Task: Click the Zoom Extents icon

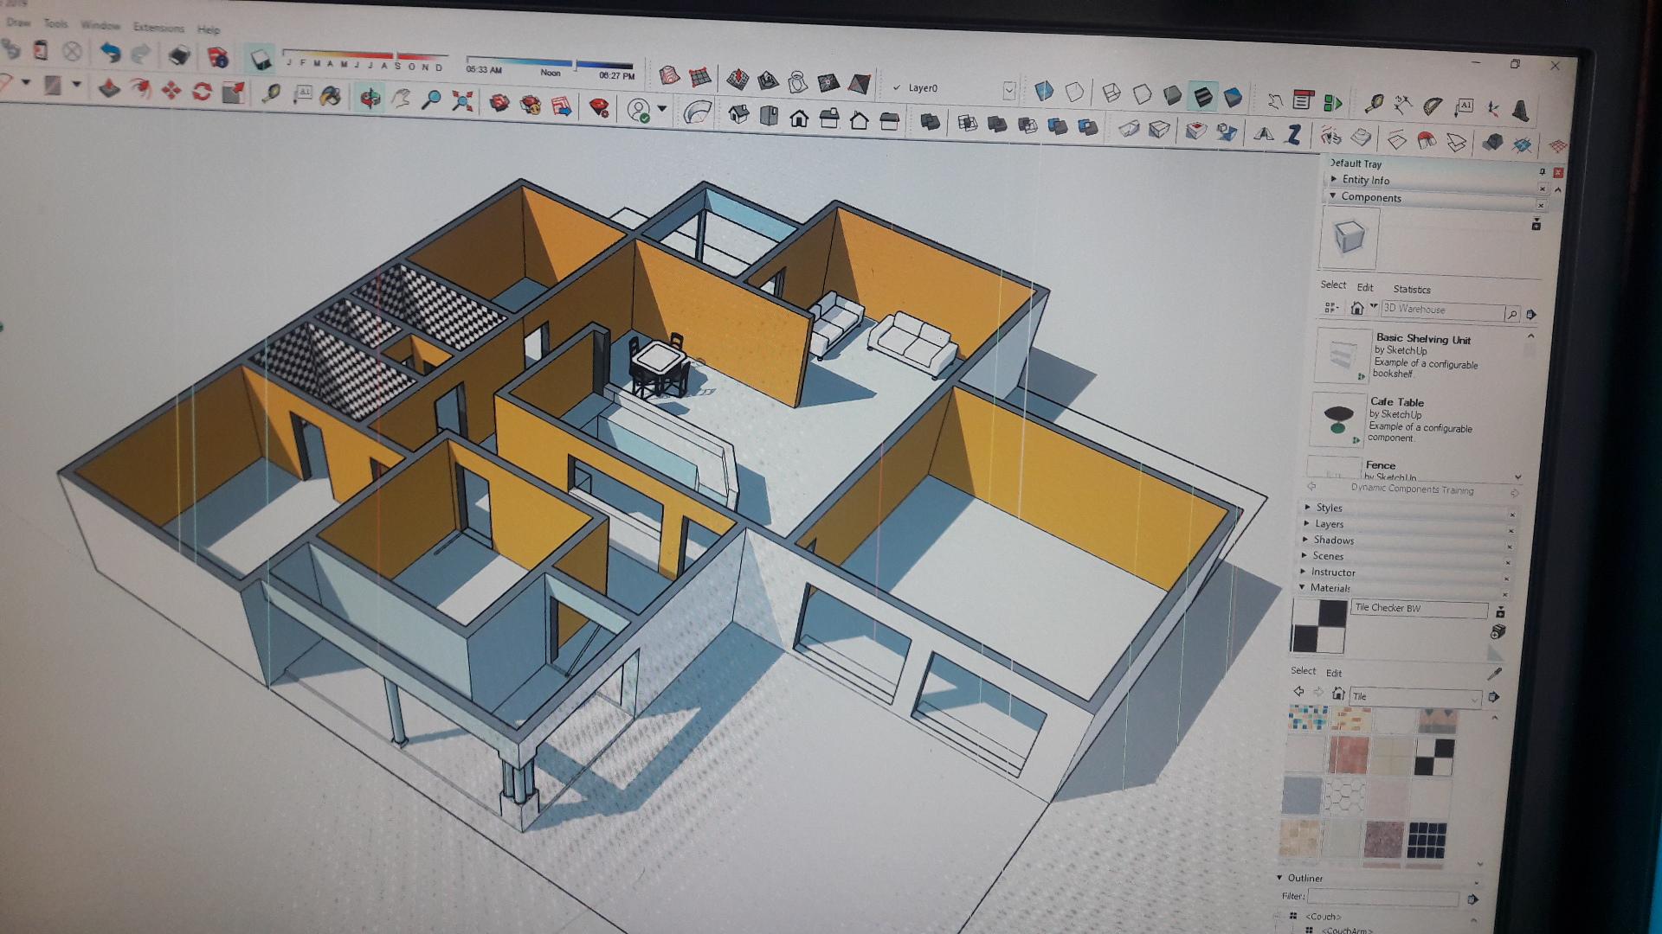Action: [x=463, y=101]
